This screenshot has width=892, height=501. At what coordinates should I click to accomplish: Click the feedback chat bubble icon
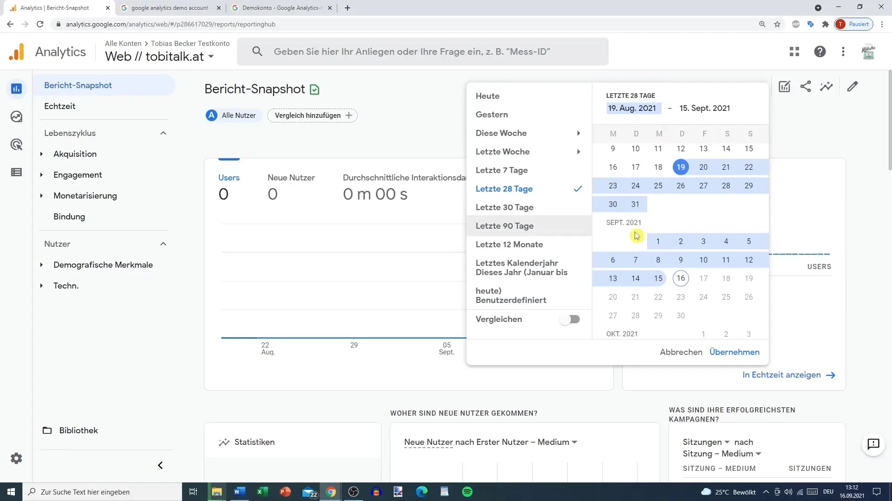pyautogui.click(x=873, y=444)
